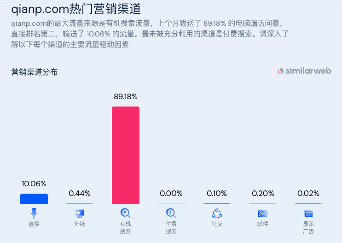Click the 10.06% direct percentage label
This screenshot has height=243, width=342.
(34, 184)
